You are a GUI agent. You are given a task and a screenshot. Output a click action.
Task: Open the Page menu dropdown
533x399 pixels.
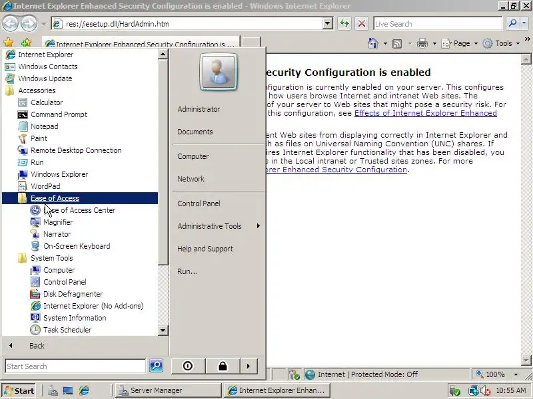click(x=476, y=43)
